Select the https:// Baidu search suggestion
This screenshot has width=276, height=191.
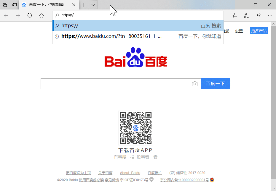click(138, 25)
